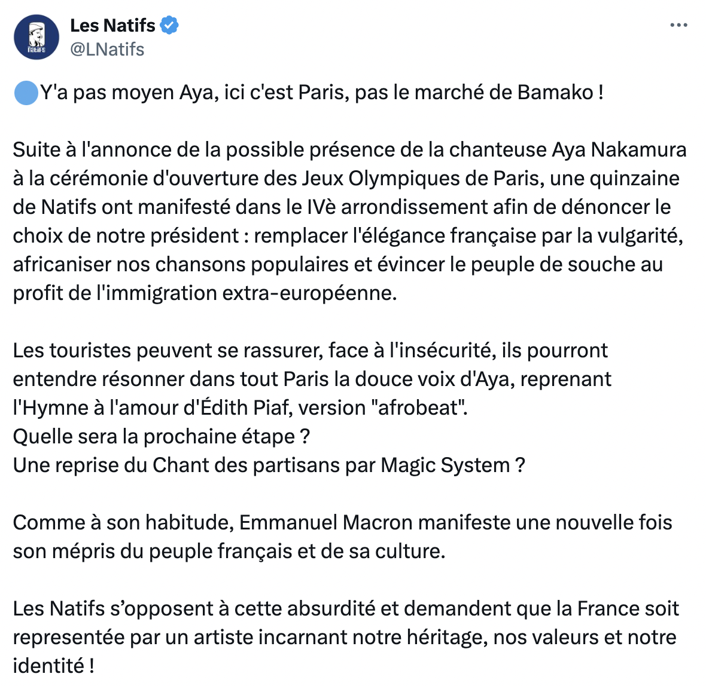Screen dimensions: 706x686
Task: Click the line Quelle sera la prochaine étape
Action: tap(161, 436)
